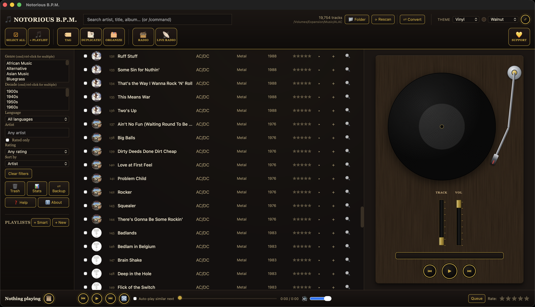
Task: Click the album icon beside Nothing playing
Action: (x=49, y=298)
